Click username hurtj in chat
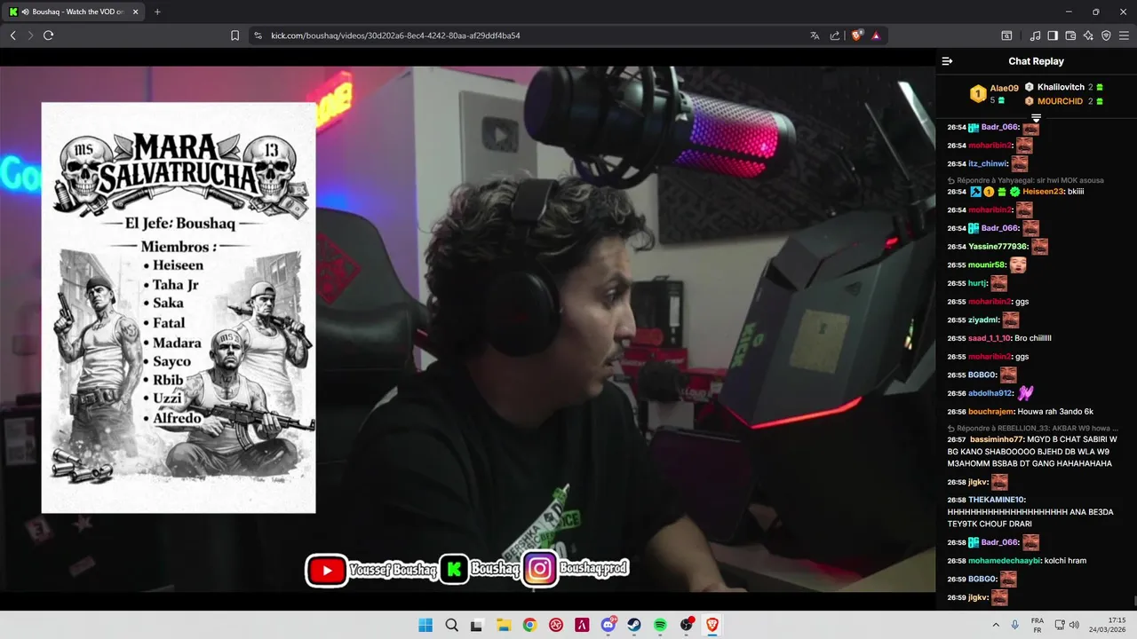1137x639 pixels. 978,283
